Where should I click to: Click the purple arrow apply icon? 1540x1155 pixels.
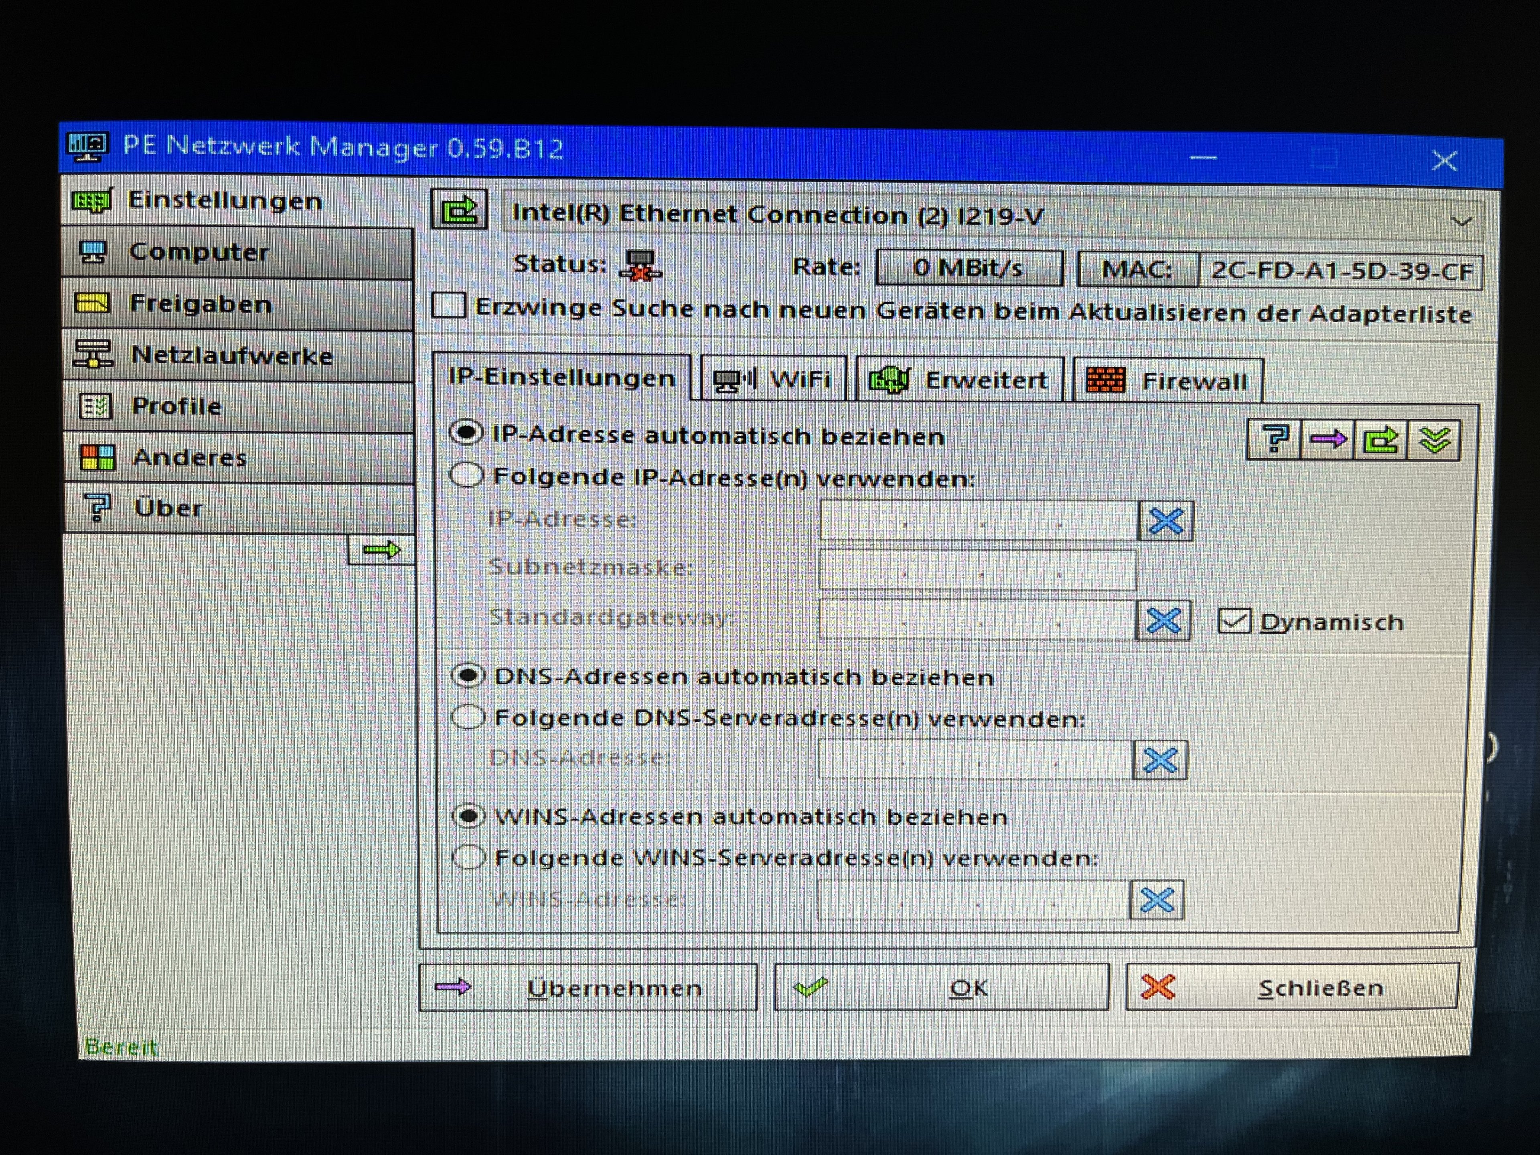[1327, 439]
